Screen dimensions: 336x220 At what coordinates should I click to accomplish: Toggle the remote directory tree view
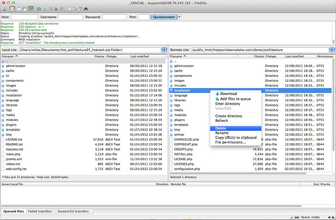(x=24, y=9)
